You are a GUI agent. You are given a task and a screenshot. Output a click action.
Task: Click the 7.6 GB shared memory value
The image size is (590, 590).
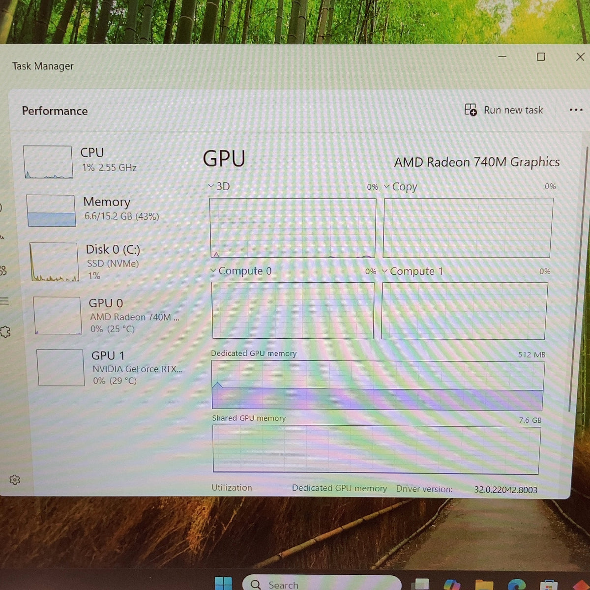(x=530, y=420)
